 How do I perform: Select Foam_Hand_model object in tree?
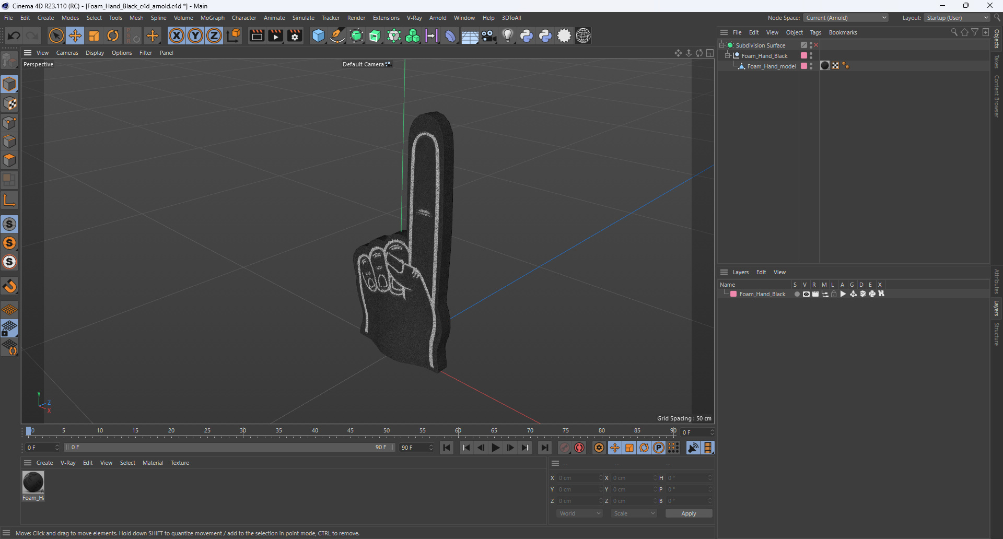tap(771, 66)
